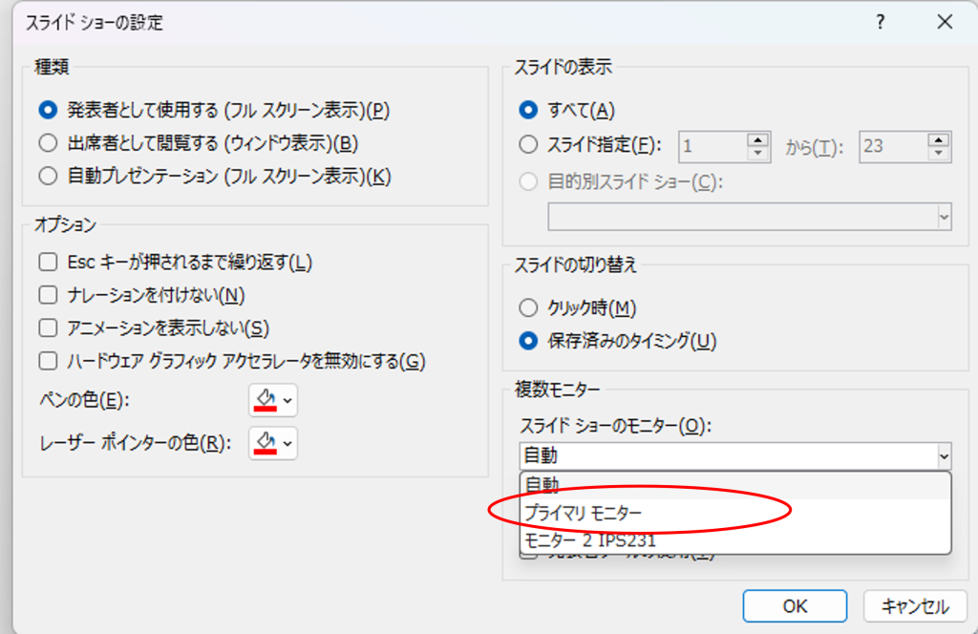Image resolution: width=978 pixels, height=634 pixels.
Task: Choose auto presentation full screen option
Action: pyautogui.click(x=48, y=176)
